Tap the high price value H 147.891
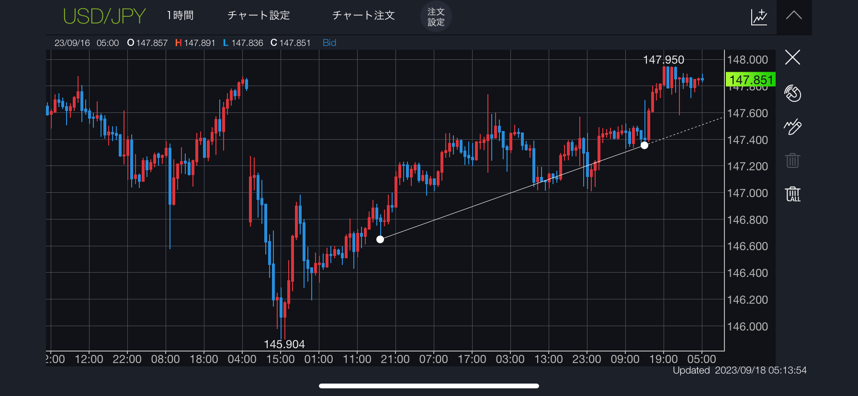 (x=195, y=43)
